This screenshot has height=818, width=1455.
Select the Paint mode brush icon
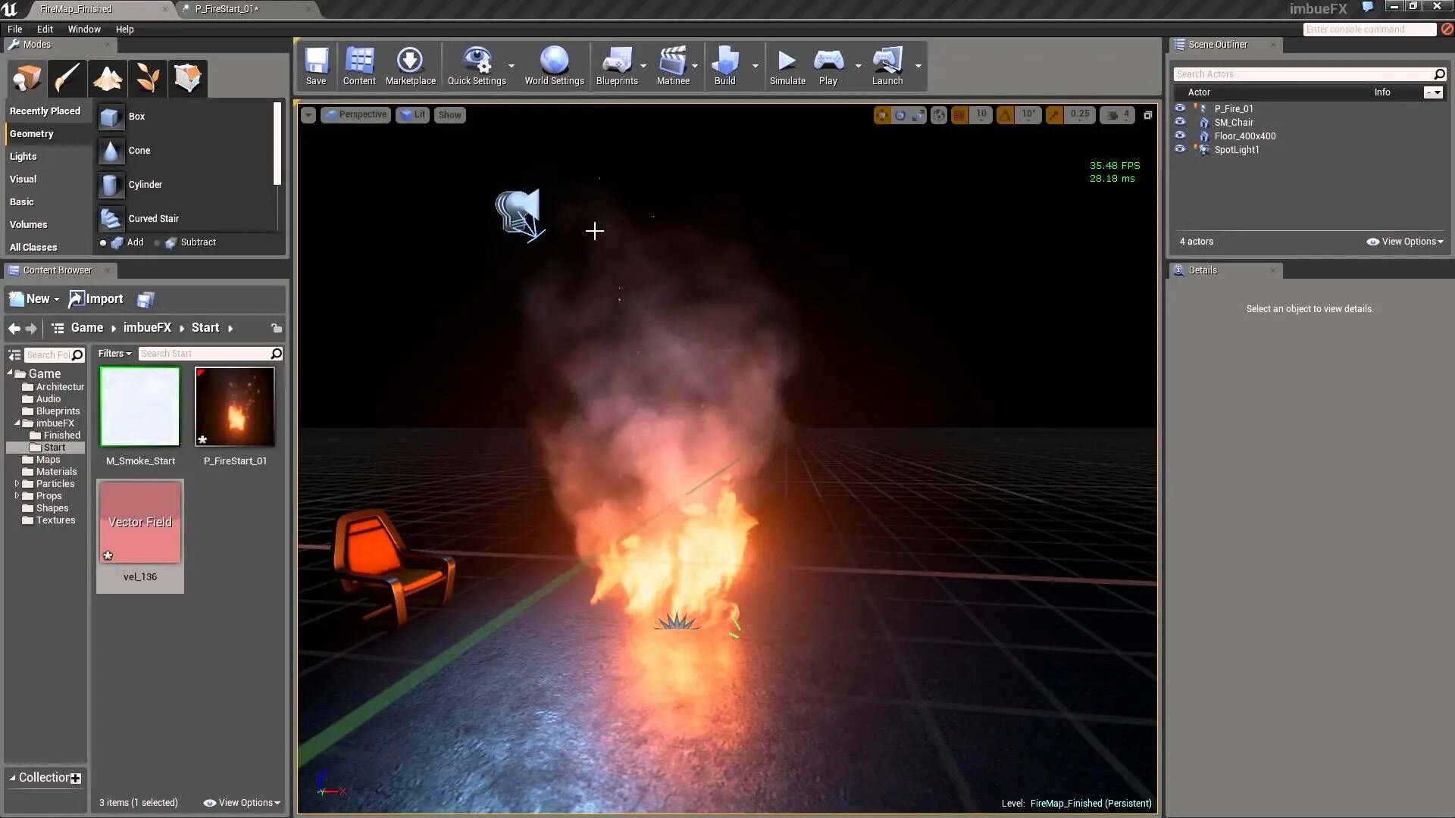click(67, 78)
